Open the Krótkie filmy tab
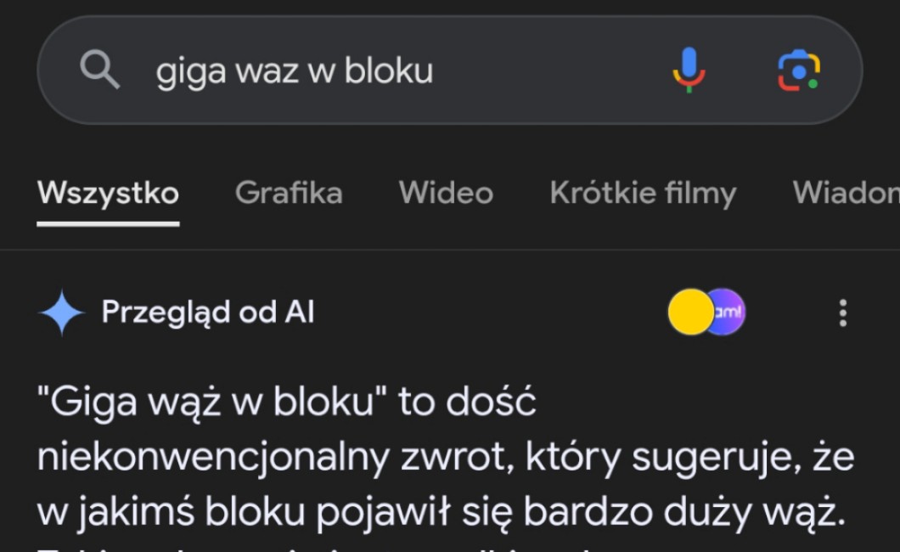 643,193
